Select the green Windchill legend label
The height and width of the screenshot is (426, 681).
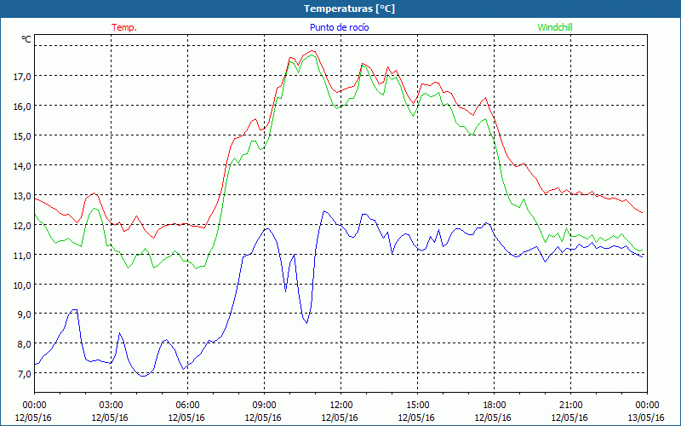coord(555,27)
